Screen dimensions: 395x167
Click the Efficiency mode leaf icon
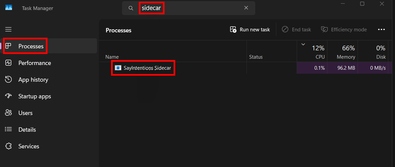[x=324, y=30]
